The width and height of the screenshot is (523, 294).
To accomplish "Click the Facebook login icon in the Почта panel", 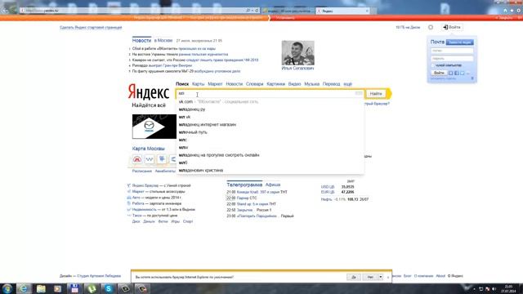I will (457, 73).
